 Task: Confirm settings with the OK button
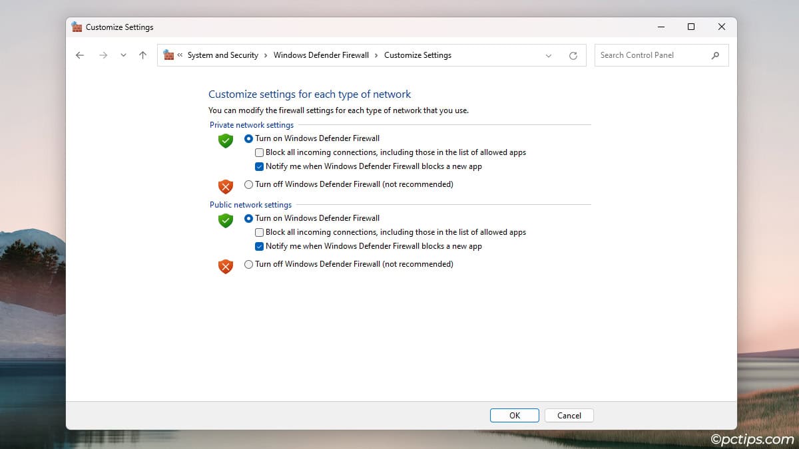click(514, 415)
